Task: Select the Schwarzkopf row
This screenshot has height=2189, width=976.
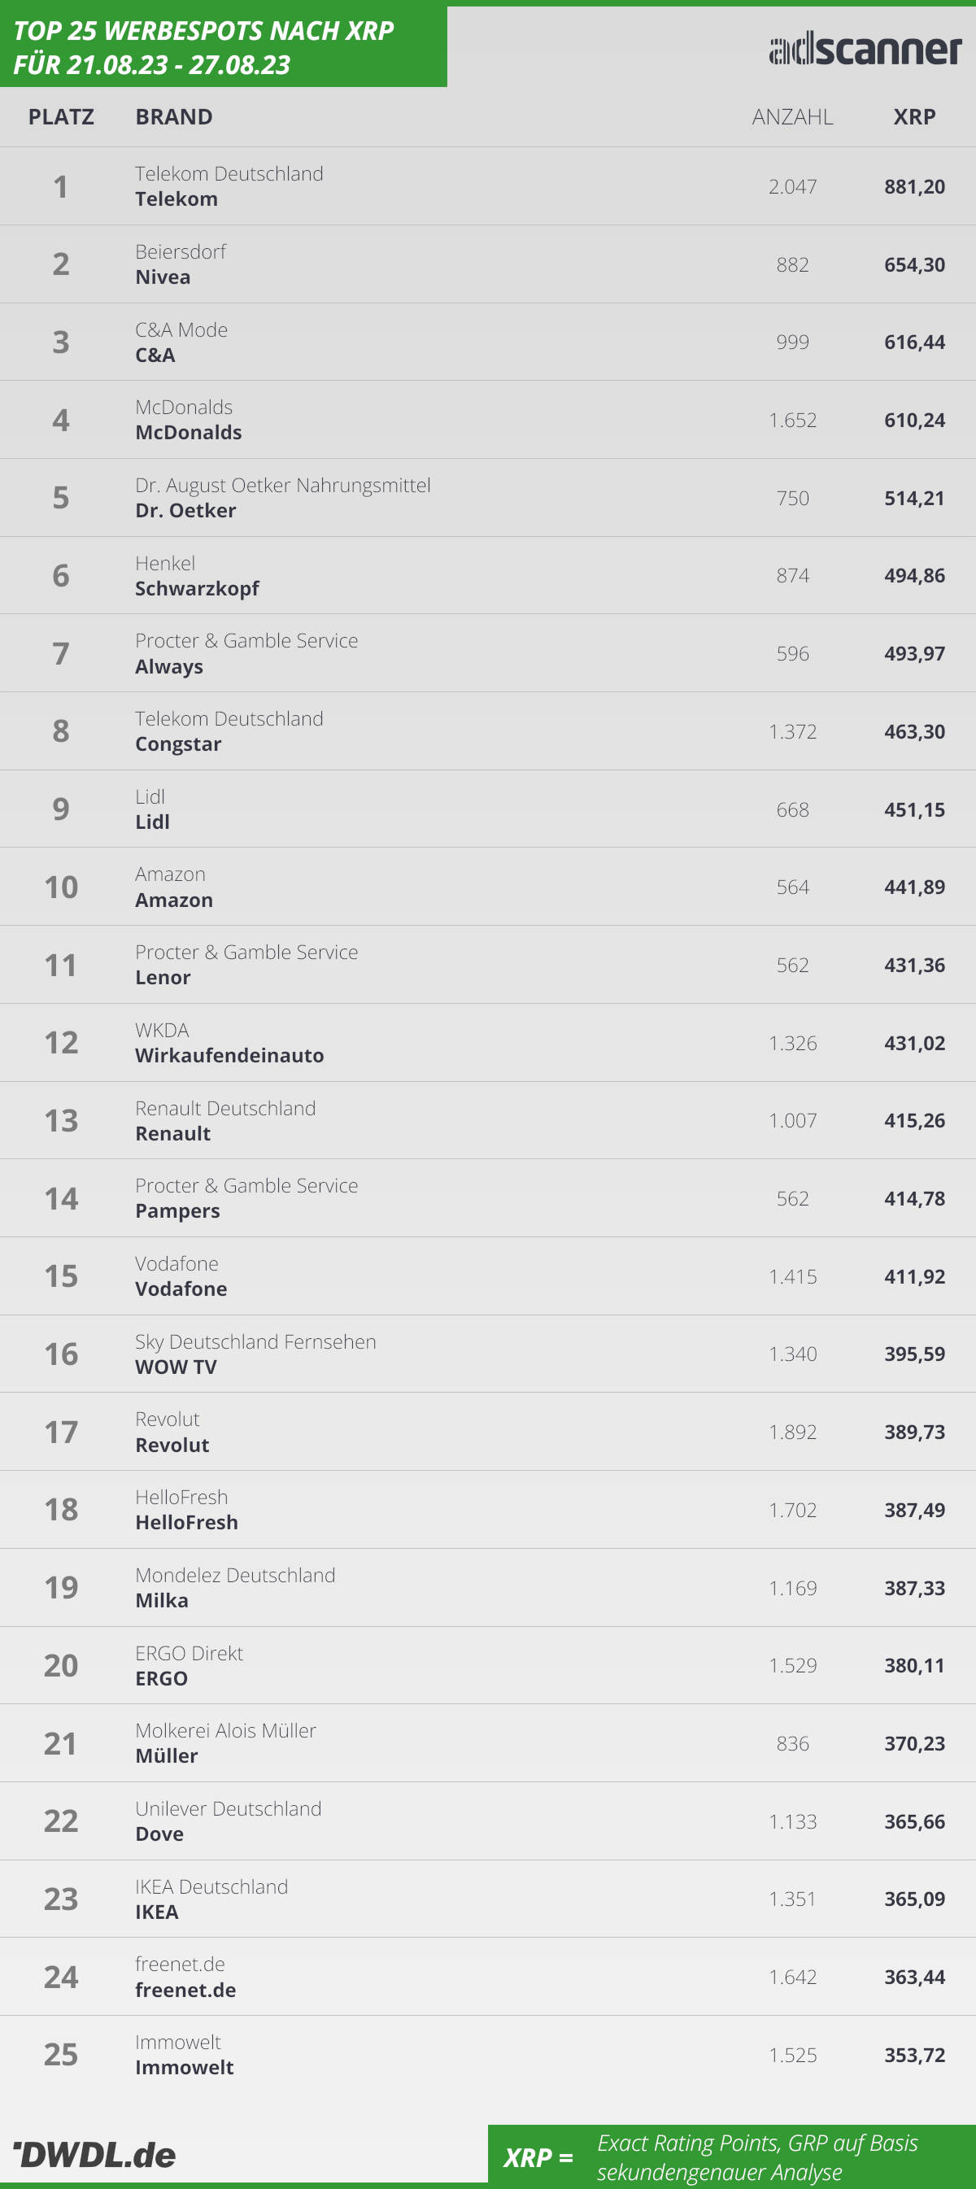Action: (487, 575)
